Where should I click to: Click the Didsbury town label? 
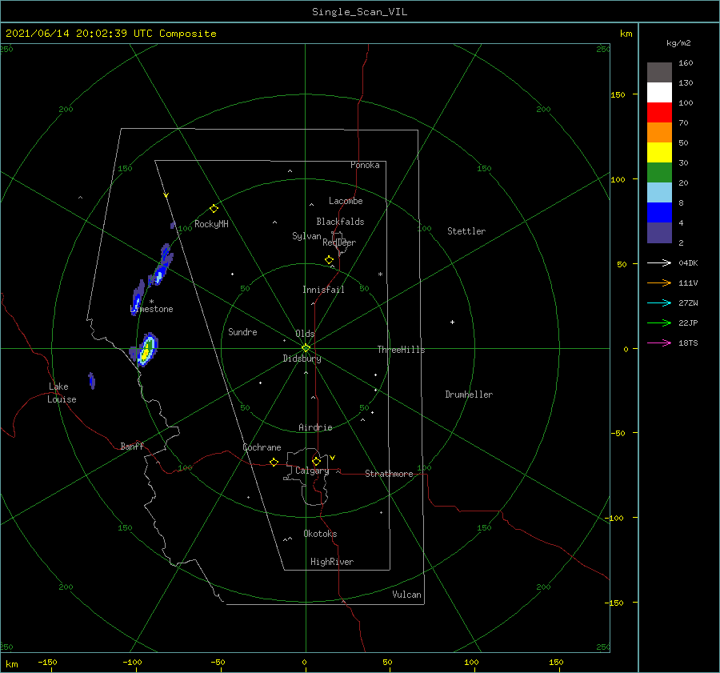(302, 359)
